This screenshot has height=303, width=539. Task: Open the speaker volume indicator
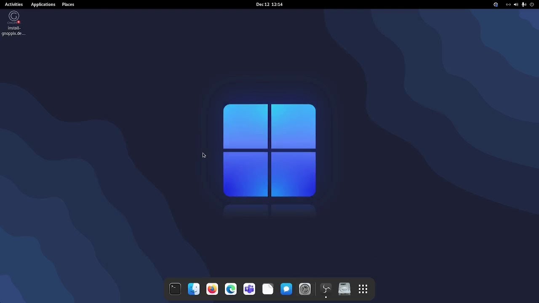tap(516, 4)
